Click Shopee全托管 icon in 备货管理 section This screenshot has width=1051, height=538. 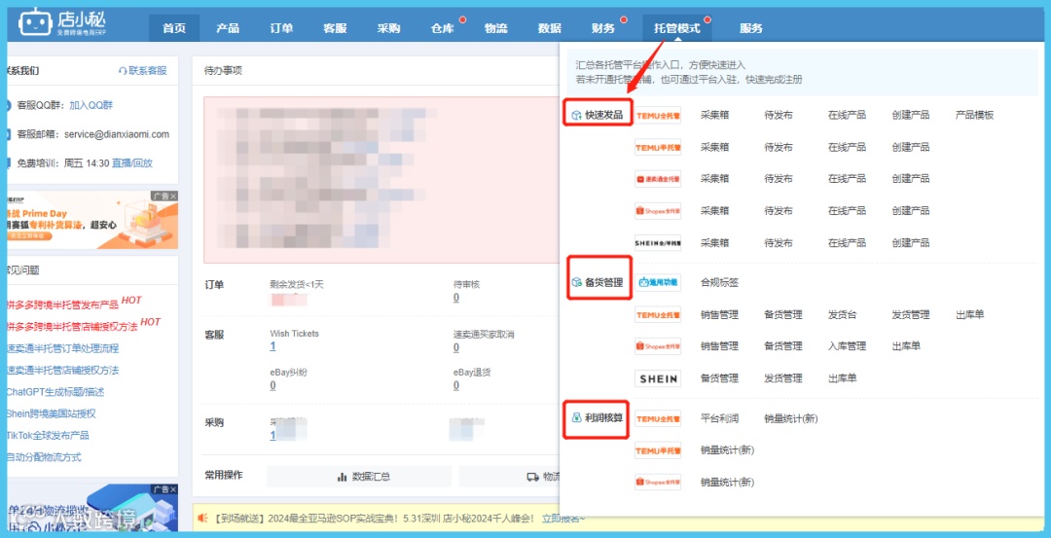coord(658,346)
